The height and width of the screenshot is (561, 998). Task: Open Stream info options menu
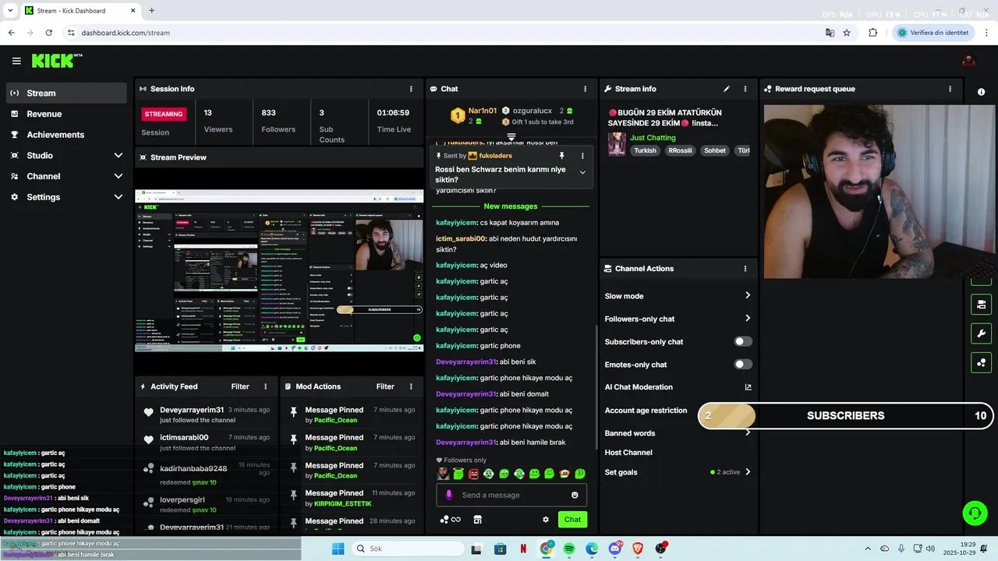click(745, 89)
